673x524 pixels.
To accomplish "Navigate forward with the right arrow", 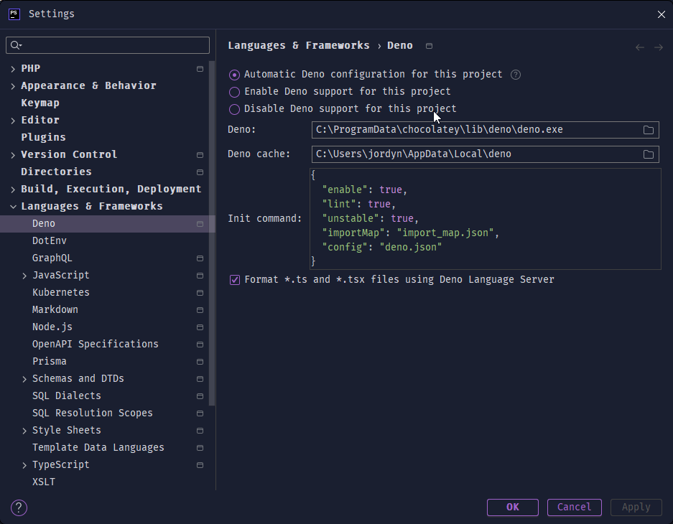I will (659, 47).
